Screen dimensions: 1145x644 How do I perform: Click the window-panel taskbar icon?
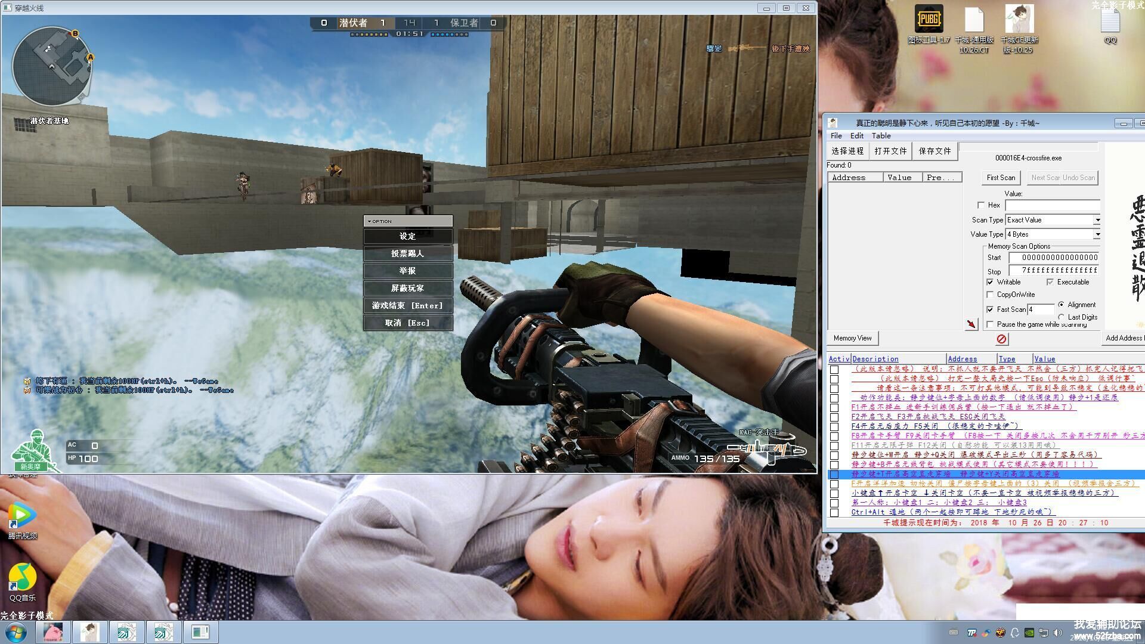[200, 632]
